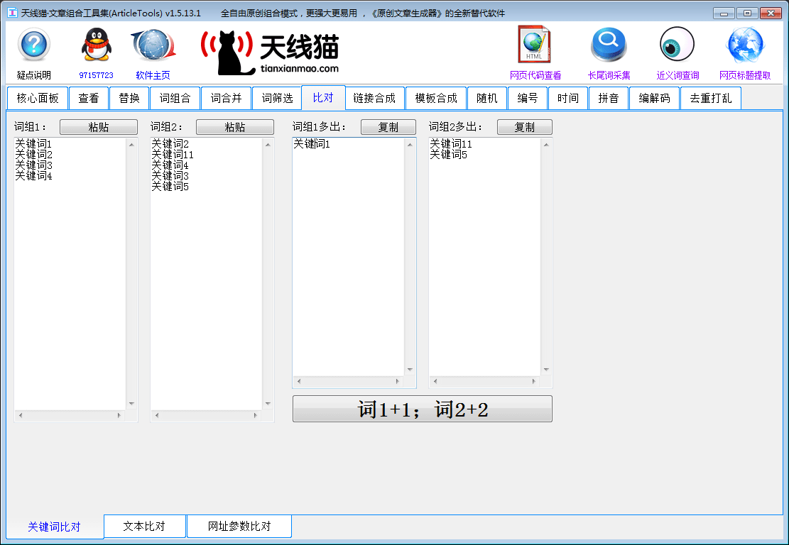The height and width of the screenshot is (545, 789).
Task: Open the 词合并 tab
Action: tap(227, 98)
